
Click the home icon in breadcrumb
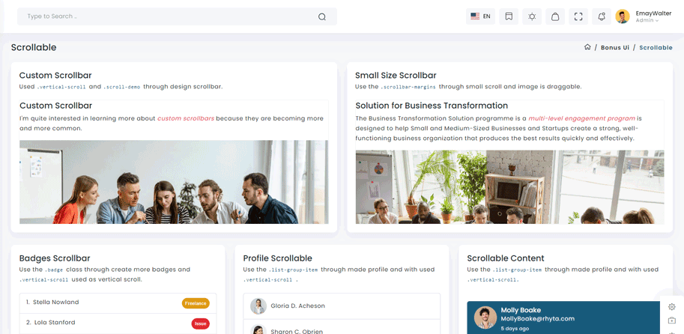[x=587, y=47]
